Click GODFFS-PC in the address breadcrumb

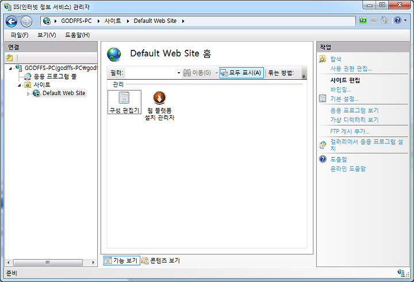point(76,21)
